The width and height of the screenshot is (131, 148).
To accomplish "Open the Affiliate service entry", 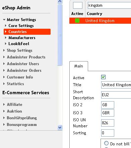I will click(14, 105).
